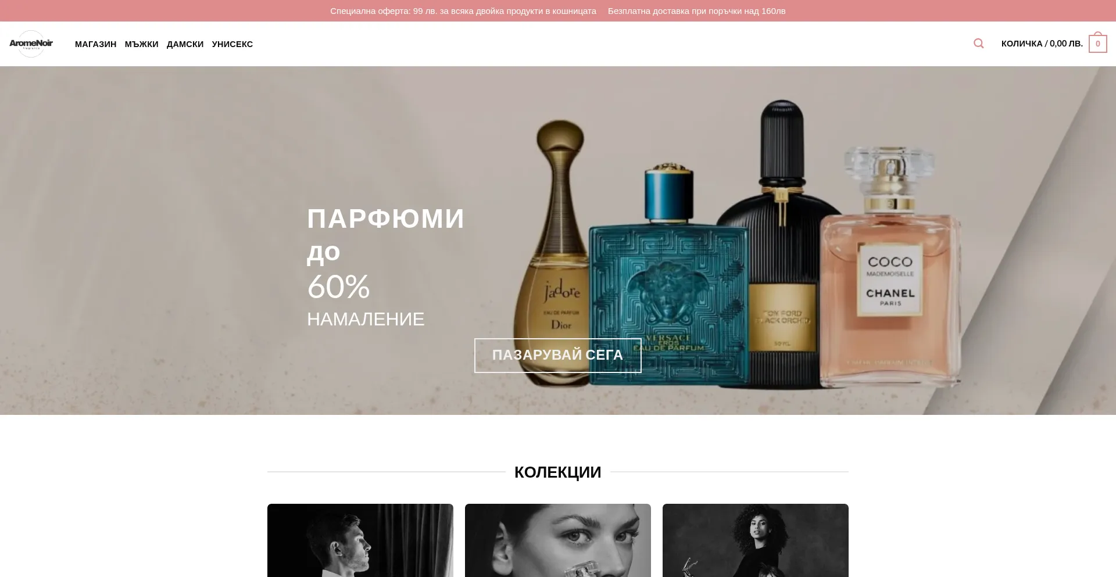Open the МАГАЗИН menu item

(x=95, y=44)
